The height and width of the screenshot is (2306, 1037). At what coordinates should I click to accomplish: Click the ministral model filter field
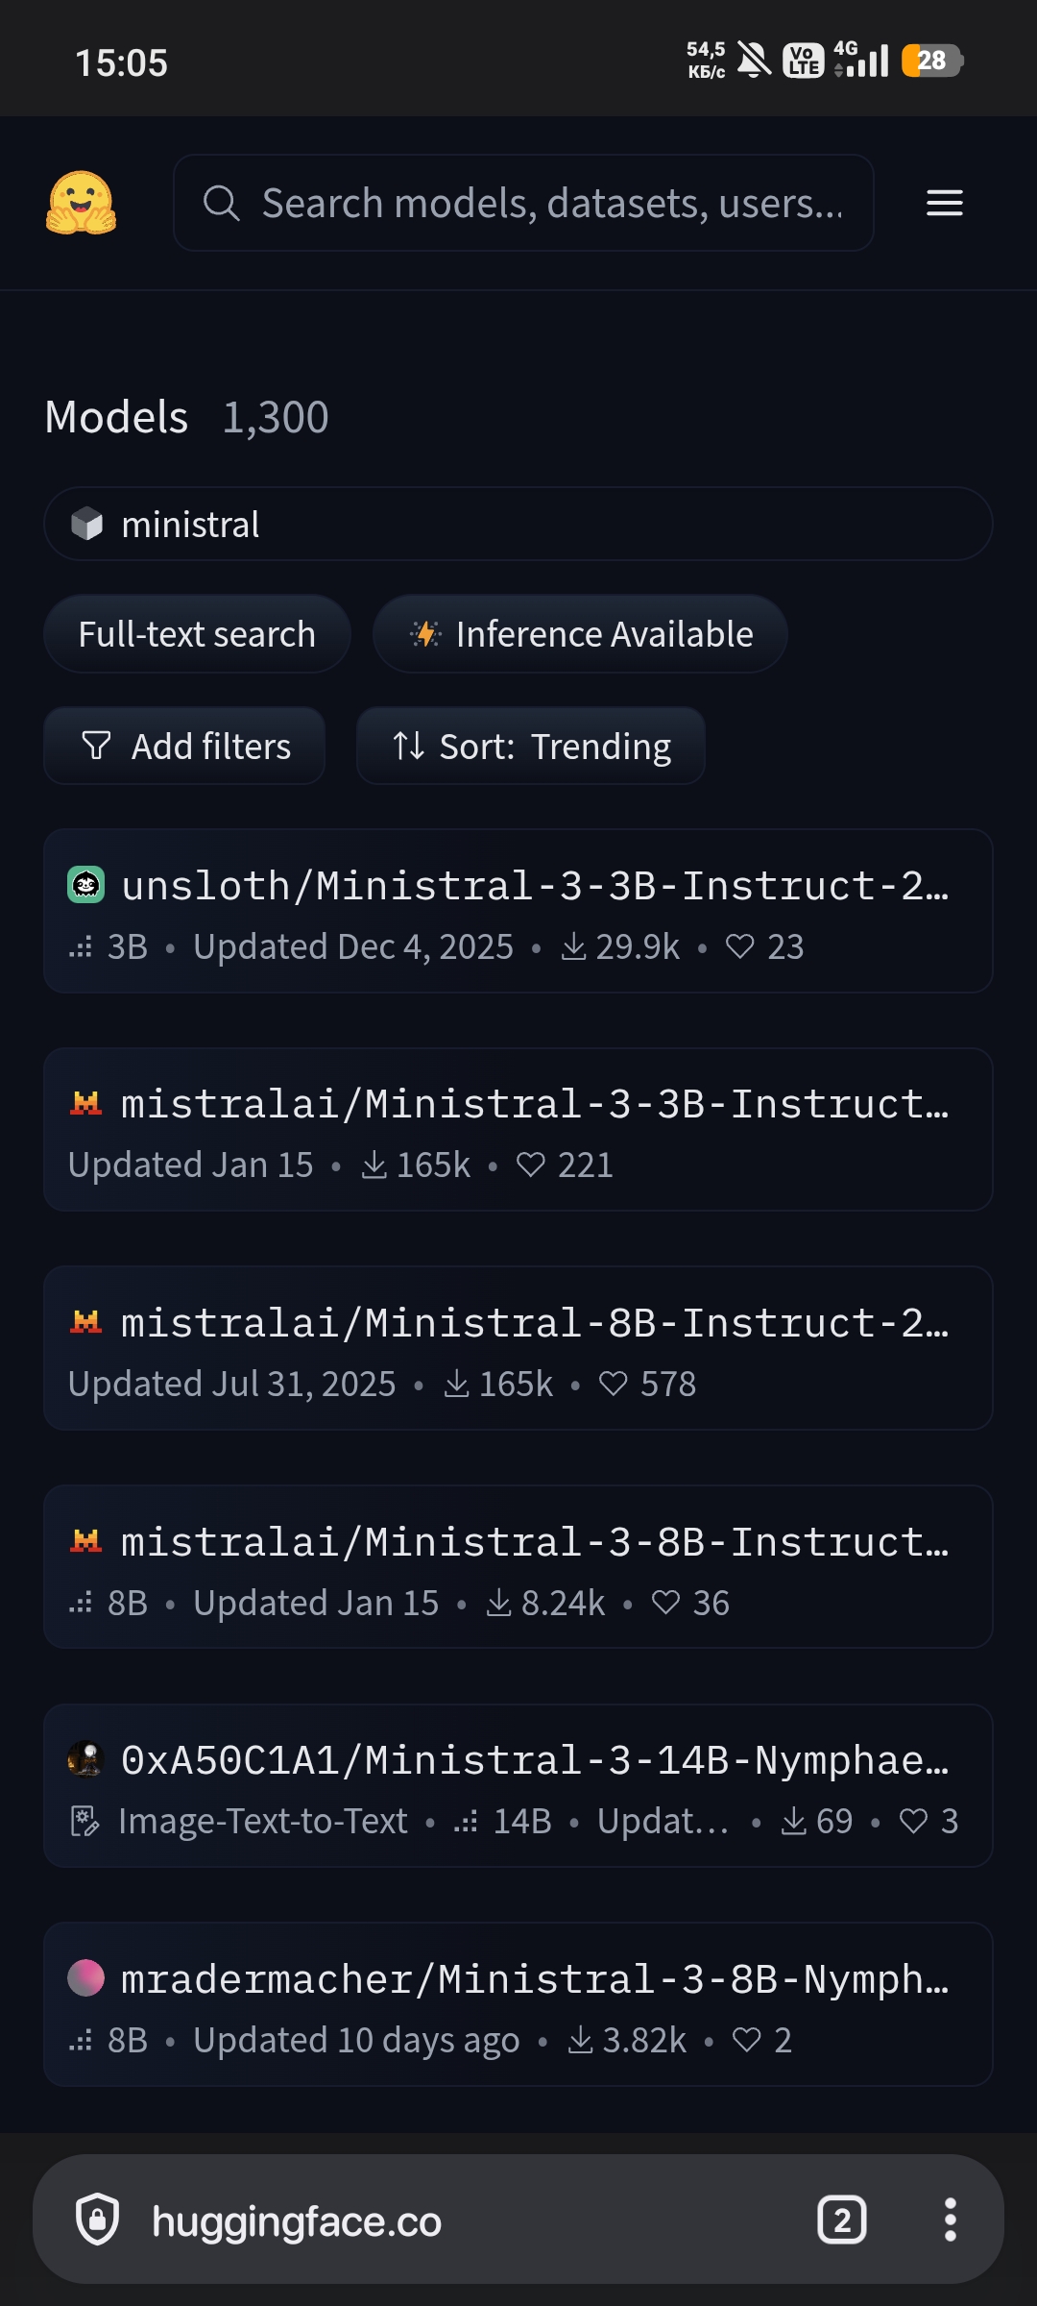coord(518,524)
